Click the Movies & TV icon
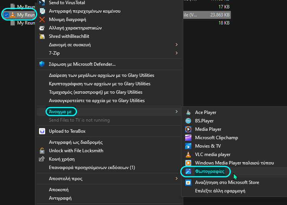 coord(188,146)
